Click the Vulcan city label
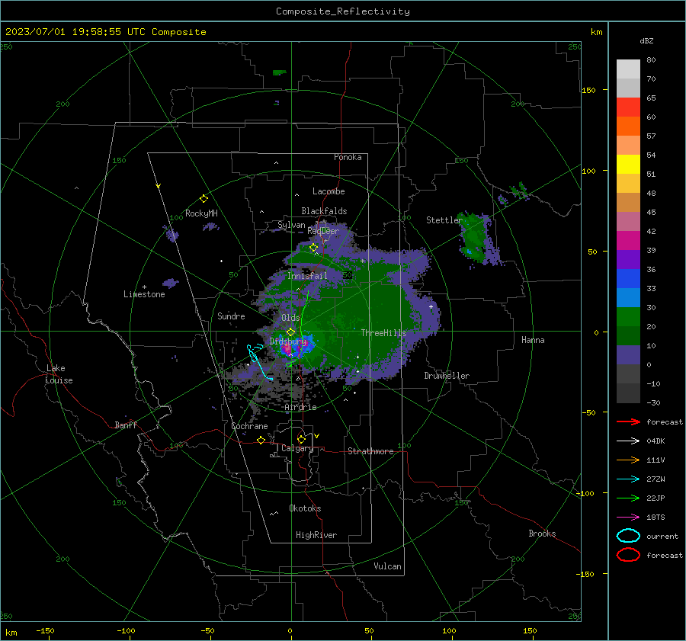Viewport: 686px width, 641px height. pyautogui.click(x=387, y=566)
